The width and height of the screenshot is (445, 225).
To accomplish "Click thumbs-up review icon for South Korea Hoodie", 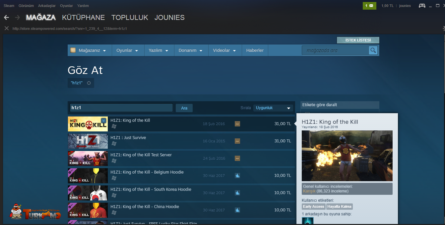I will pyautogui.click(x=237, y=193).
